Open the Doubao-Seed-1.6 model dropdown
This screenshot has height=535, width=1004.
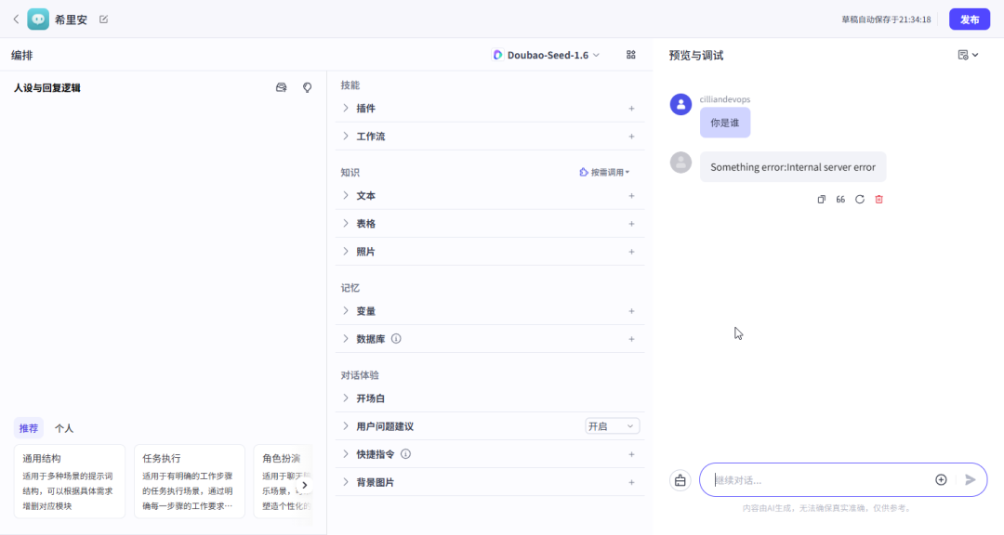(x=546, y=55)
